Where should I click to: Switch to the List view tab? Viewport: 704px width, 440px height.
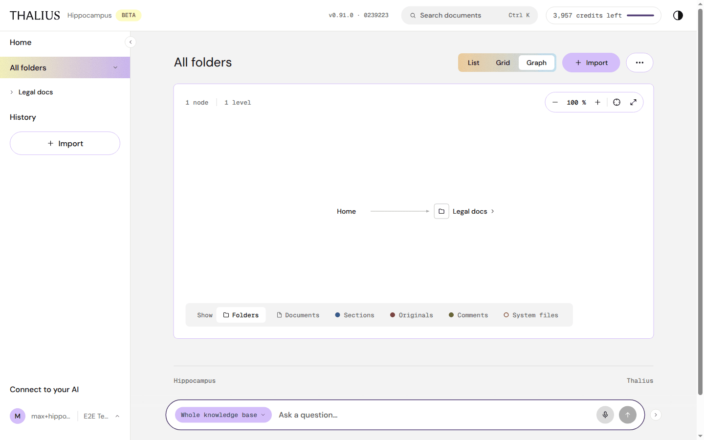473,63
